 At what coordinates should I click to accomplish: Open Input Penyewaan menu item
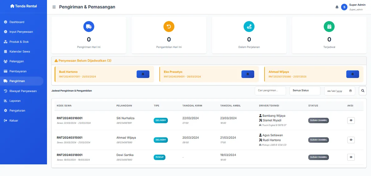click(x=22, y=32)
